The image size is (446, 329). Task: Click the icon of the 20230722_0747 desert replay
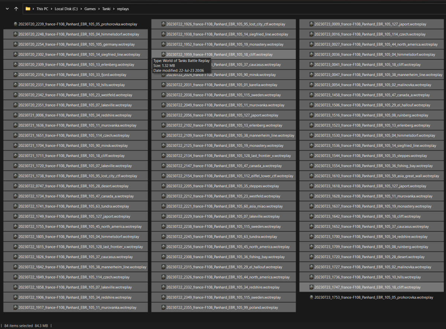coord(15,186)
